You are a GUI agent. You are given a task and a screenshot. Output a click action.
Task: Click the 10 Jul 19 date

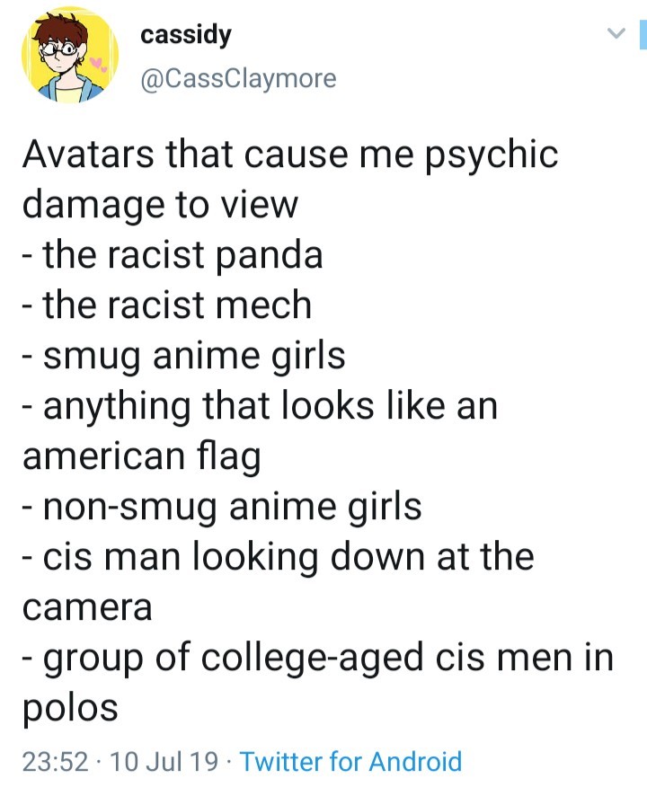point(164,762)
